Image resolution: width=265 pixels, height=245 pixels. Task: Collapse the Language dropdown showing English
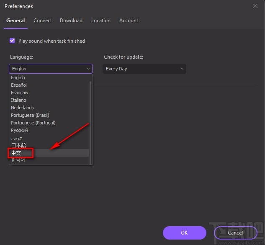point(50,69)
